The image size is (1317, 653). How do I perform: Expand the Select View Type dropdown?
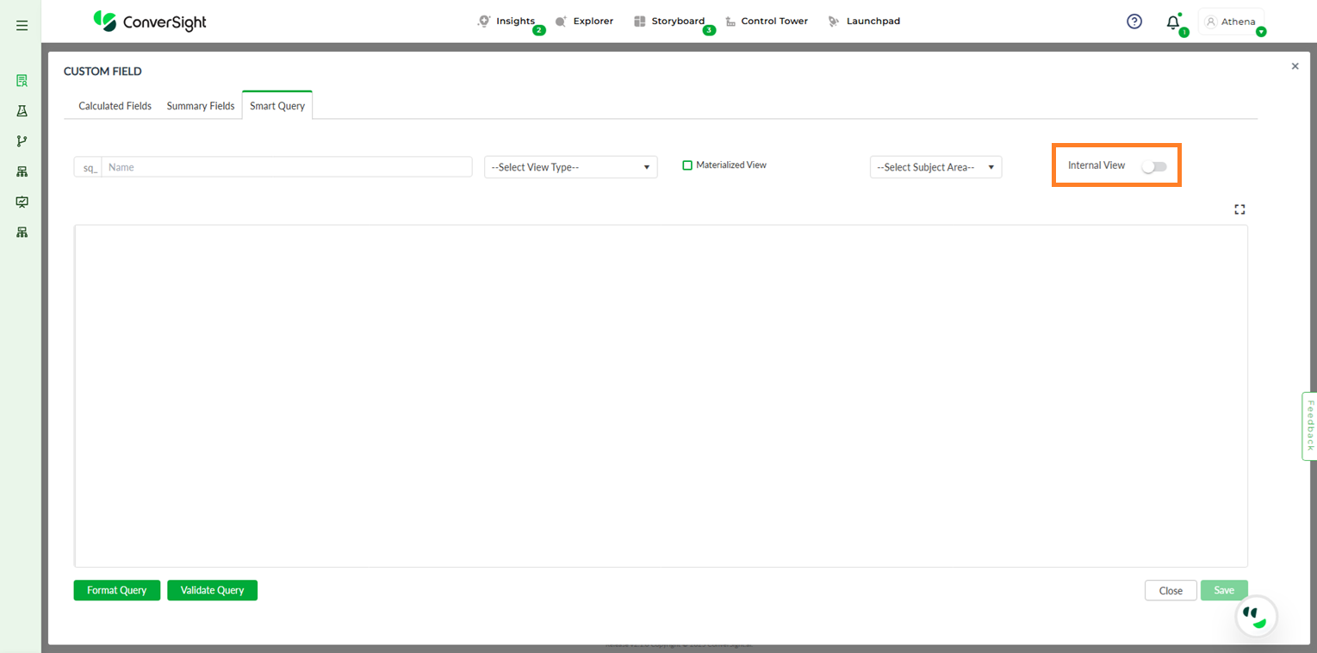click(570, 167)
